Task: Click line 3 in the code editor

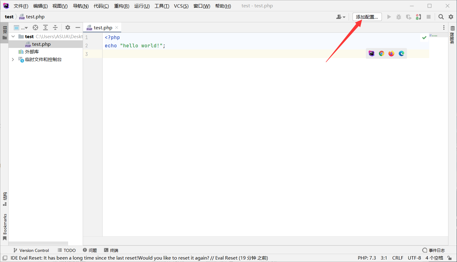Action: [266, 54]
